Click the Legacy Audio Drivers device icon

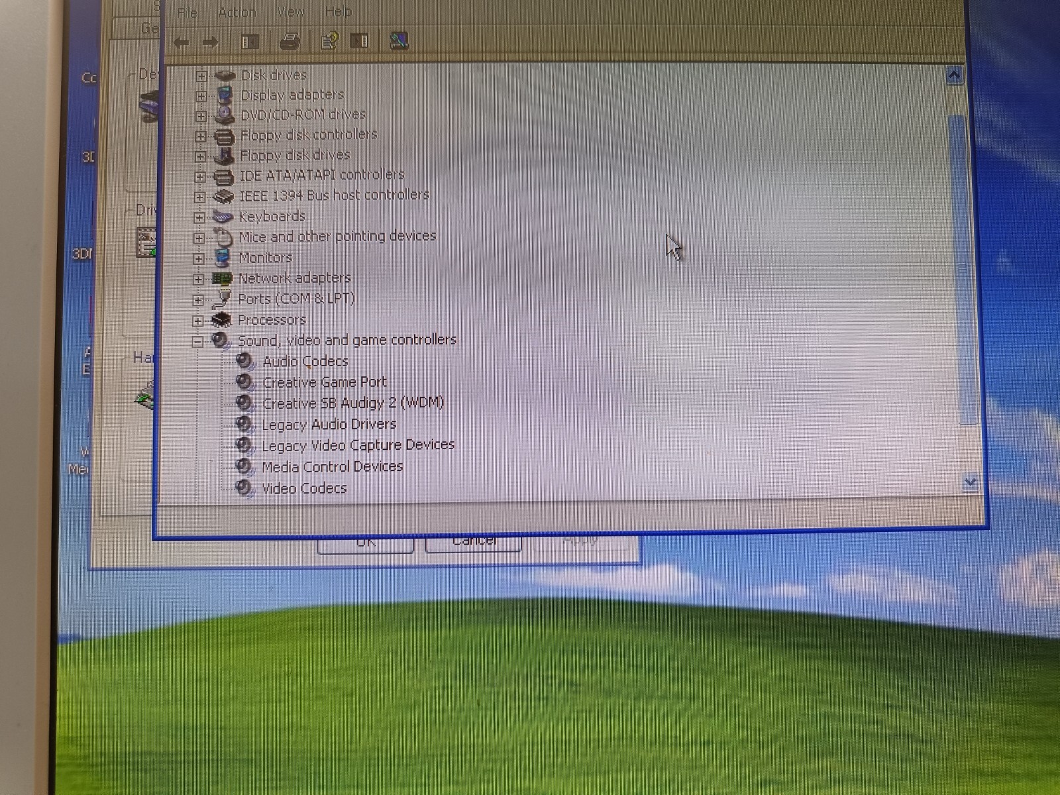click(x=244, y=425)
